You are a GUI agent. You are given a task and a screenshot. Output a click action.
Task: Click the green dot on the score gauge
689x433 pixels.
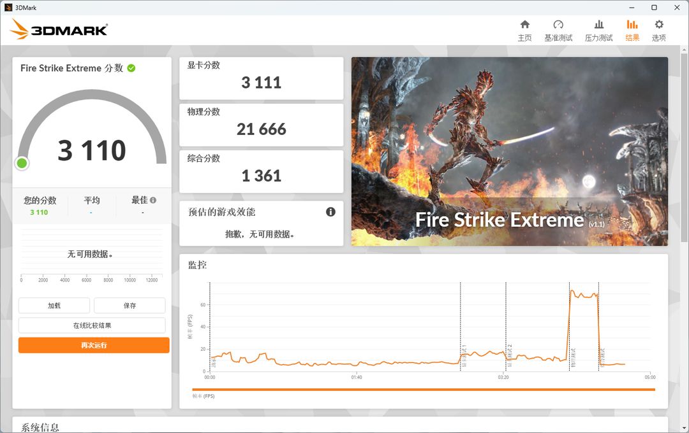click(22, 163)
